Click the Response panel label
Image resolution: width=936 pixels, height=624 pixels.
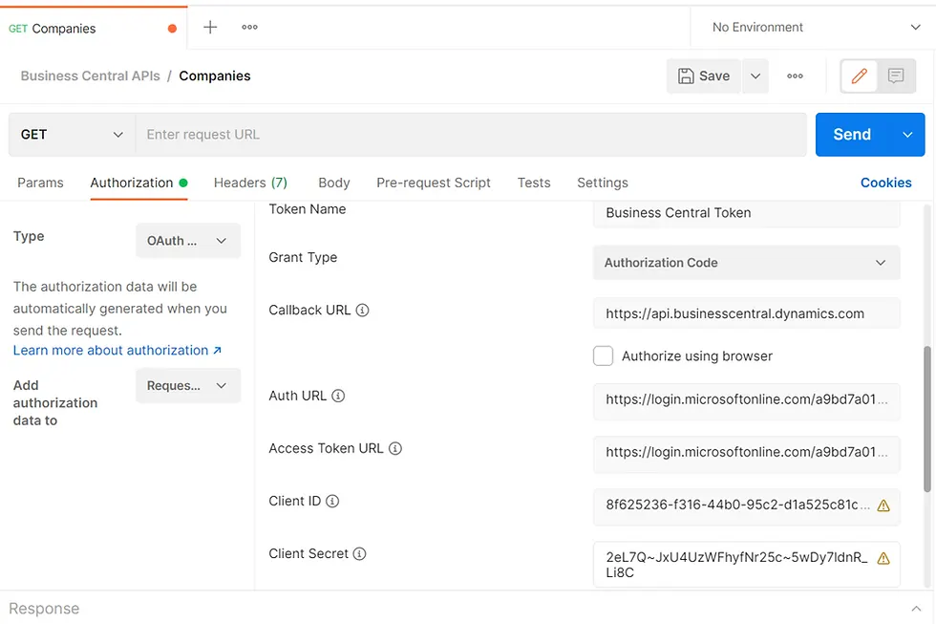click(x=44, y=609)
